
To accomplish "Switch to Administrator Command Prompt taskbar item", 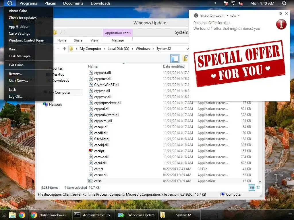I will 94,215.
